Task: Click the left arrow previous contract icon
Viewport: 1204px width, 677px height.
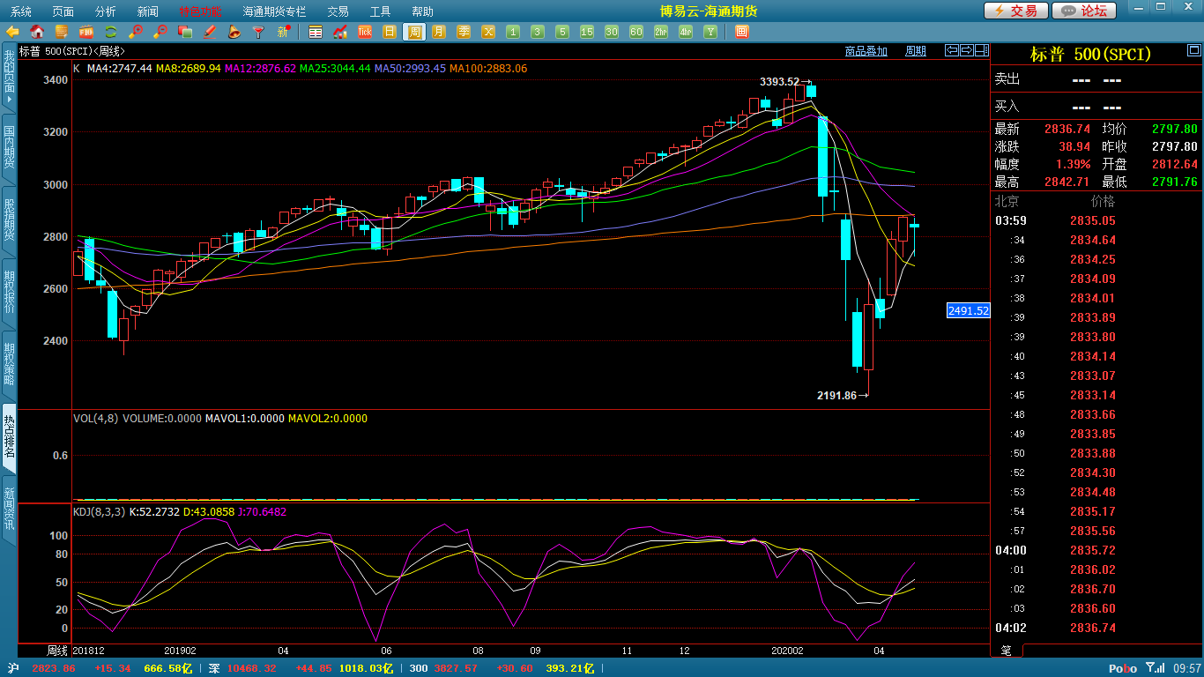Action: (952, 50)
